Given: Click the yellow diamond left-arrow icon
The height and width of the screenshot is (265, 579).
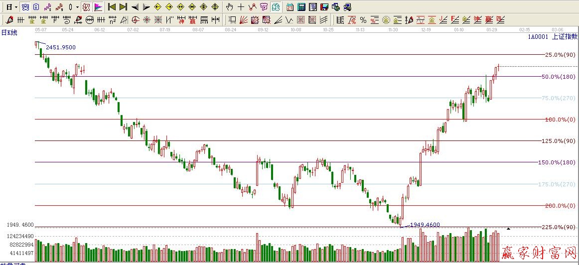Looking at the screenshot, I should 157,7.
